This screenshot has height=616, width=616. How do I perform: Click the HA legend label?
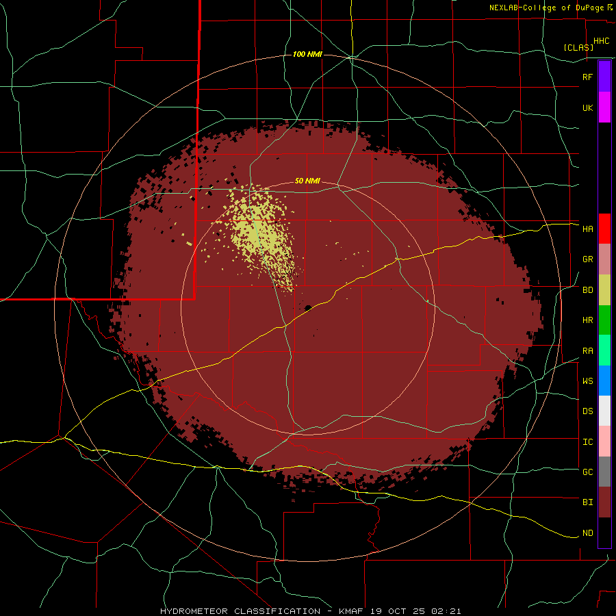tap(587, 229)
